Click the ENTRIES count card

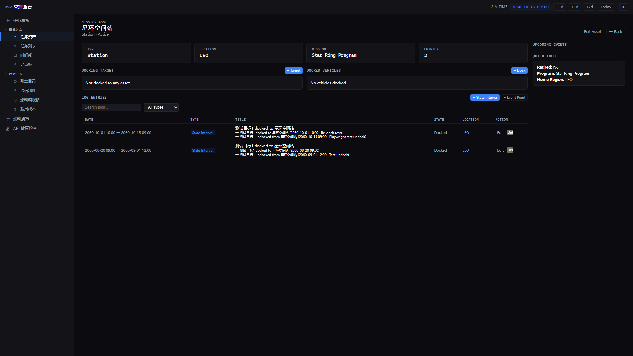[473, 53]
